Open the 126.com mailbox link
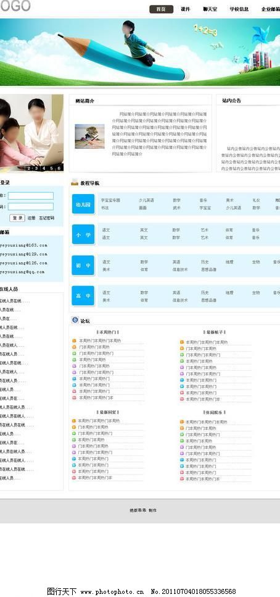Screen dimensions: 280x597 click(x=23, y=263)
